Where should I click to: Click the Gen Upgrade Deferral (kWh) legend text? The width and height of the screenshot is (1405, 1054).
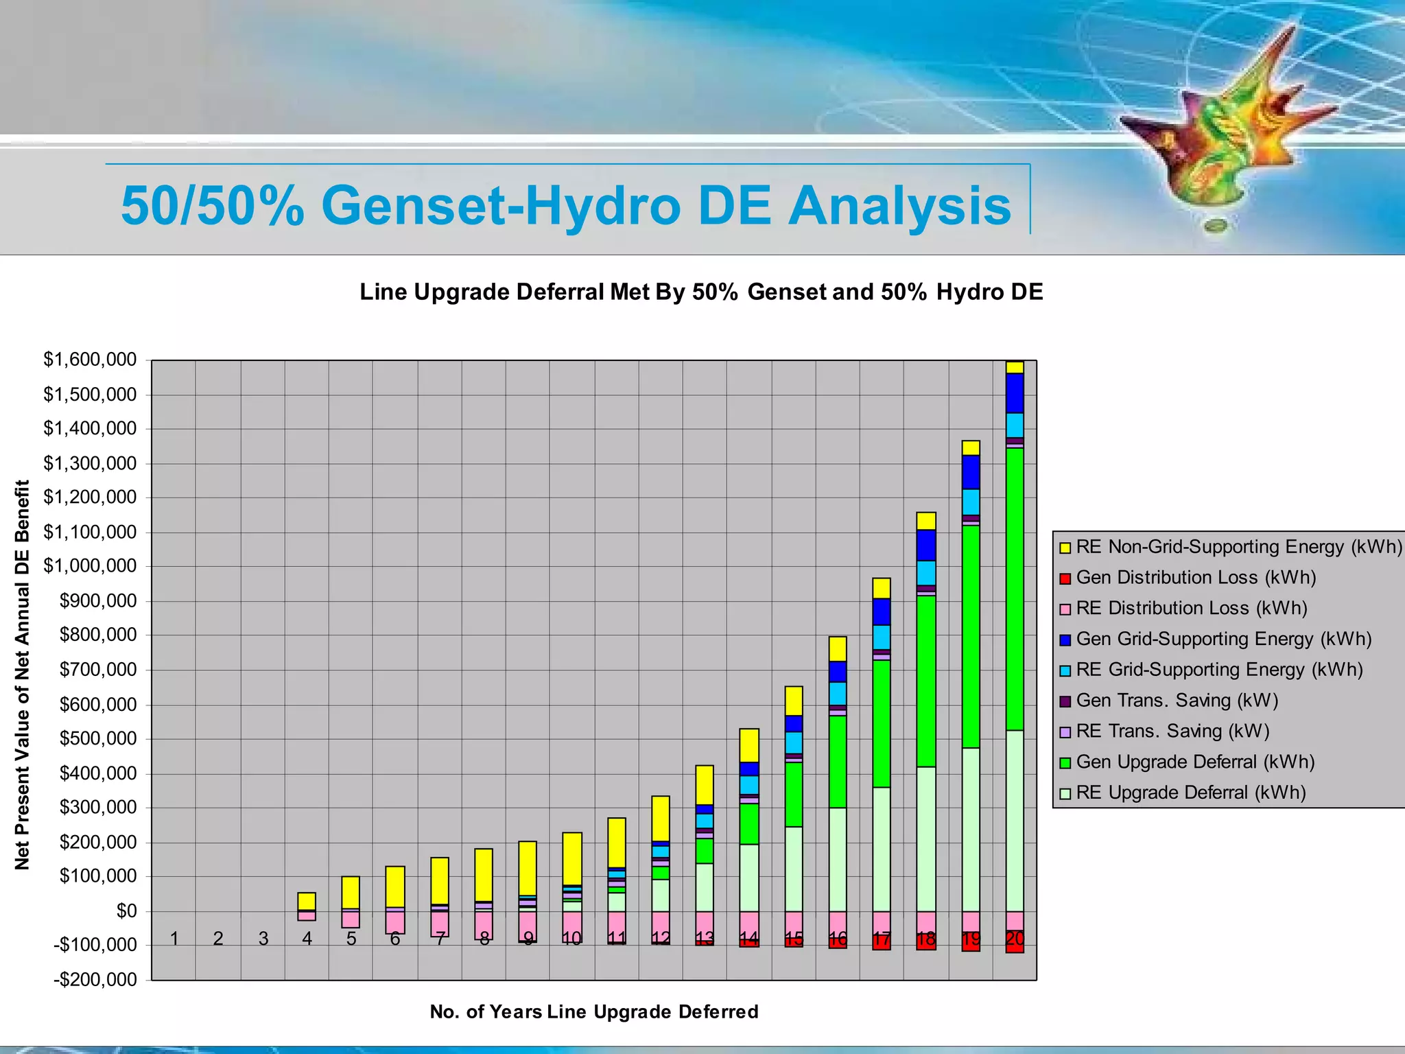coord(1195,762)
